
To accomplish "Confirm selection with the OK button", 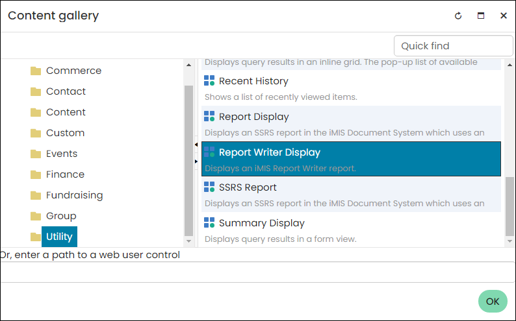I will click(493, 302).
